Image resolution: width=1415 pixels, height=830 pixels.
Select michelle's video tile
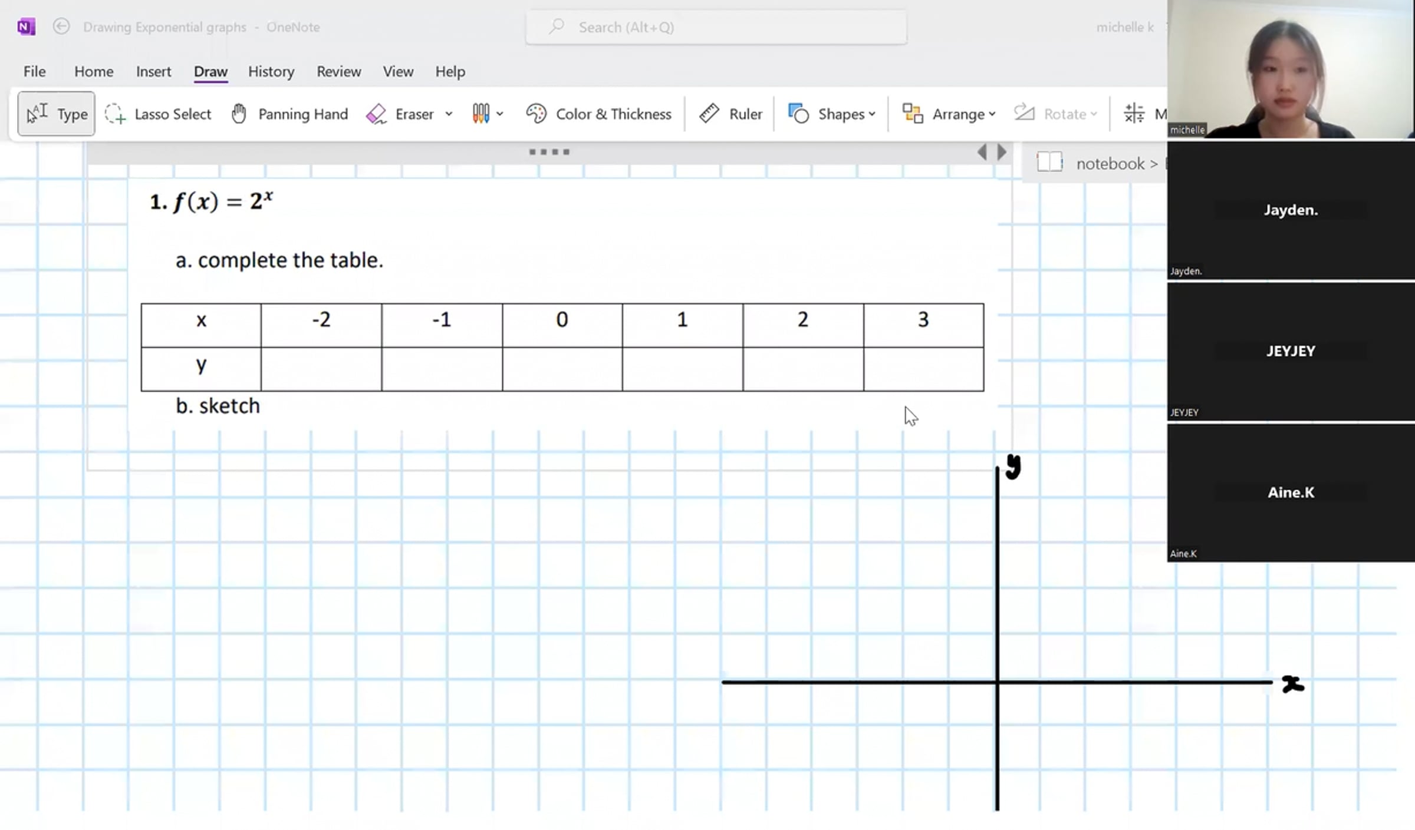click(1291, 69)
